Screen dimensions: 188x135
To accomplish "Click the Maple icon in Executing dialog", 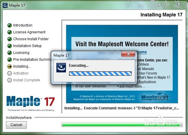I will [x=61, y=68].
